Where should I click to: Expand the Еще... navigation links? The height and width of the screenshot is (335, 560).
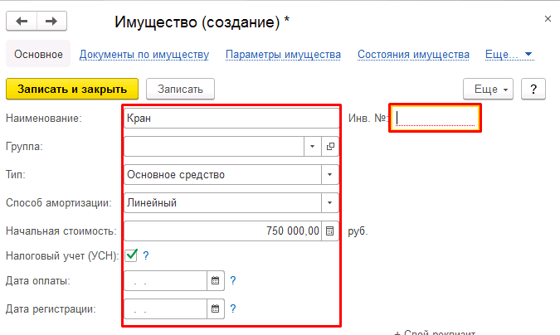509,54
